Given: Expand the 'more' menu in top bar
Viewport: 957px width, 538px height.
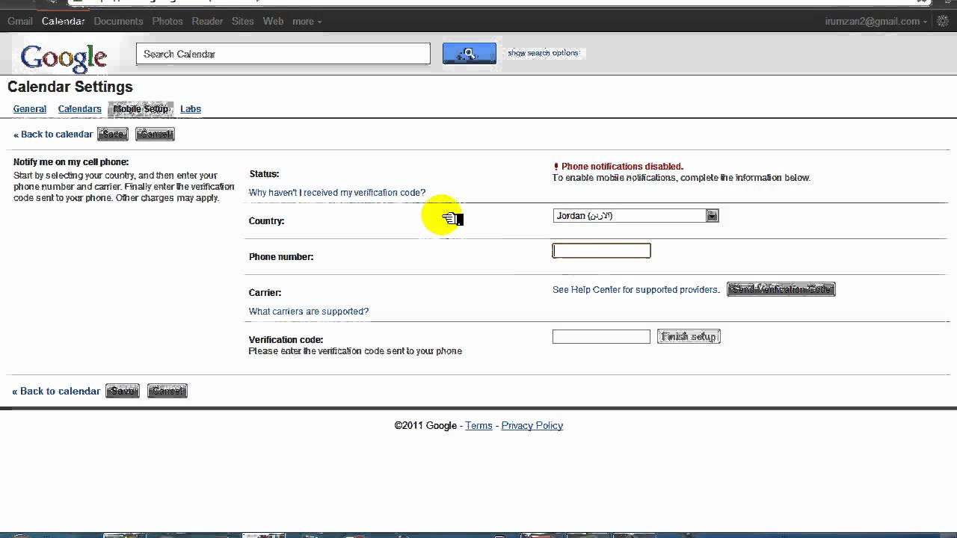Looking at the screenshot, I should click(307, 21).
